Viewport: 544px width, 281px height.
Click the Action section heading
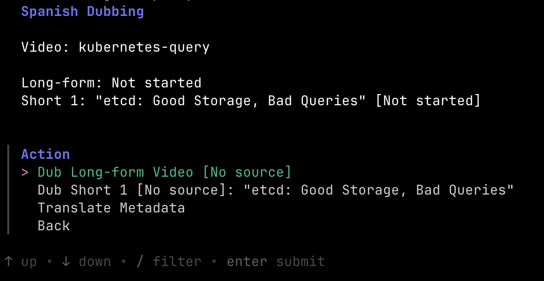(x=45, y=155)
